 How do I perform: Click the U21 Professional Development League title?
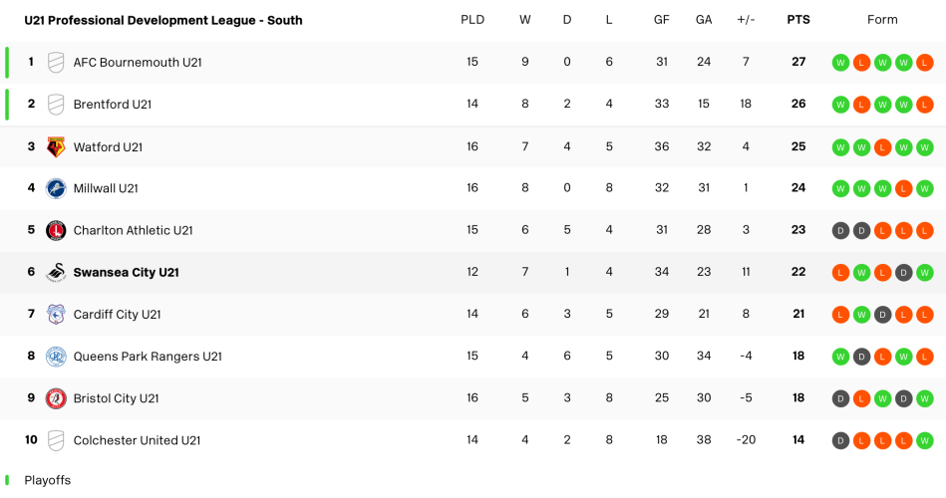coord(163,20)
